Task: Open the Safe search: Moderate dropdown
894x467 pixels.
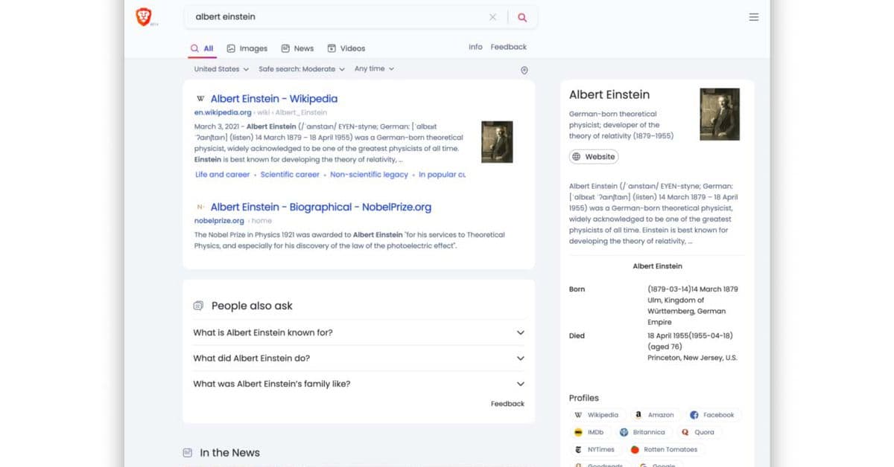Action: coord(302,69)
